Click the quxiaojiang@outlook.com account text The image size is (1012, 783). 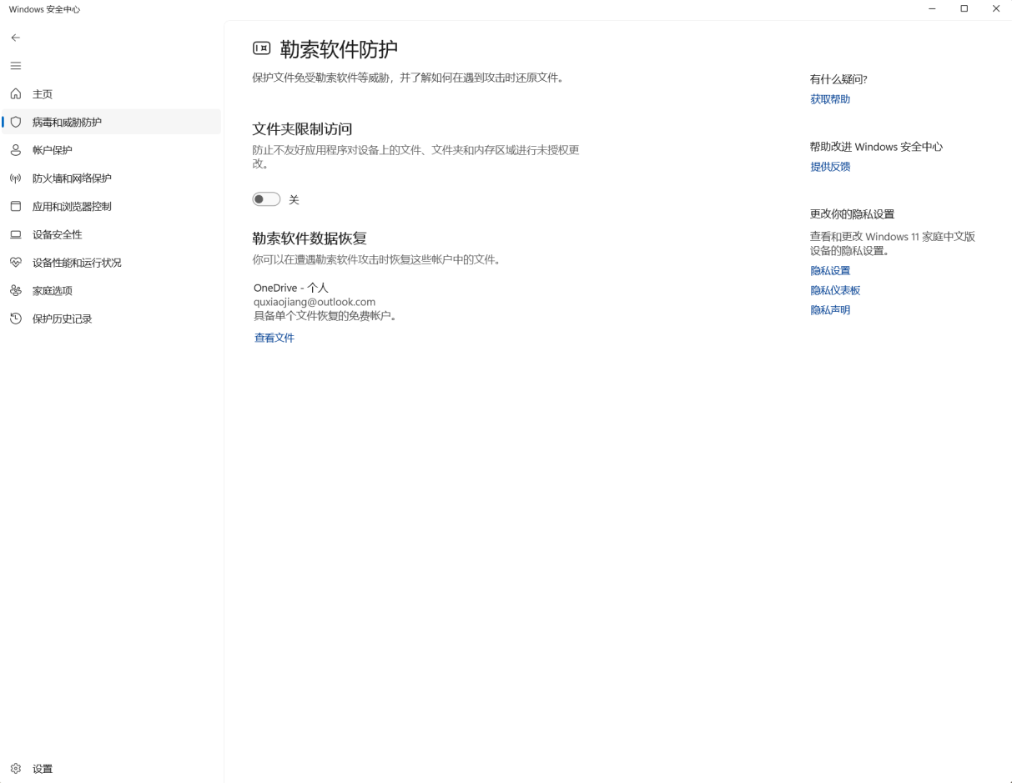click(x=315, y=302)
